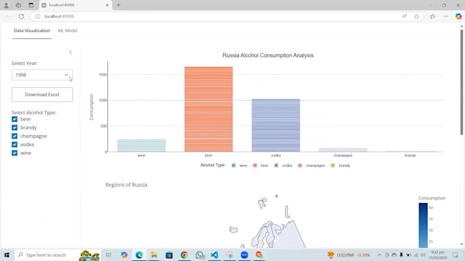Open the notification center icon
The image size is (465, 261).
(455, 255)
